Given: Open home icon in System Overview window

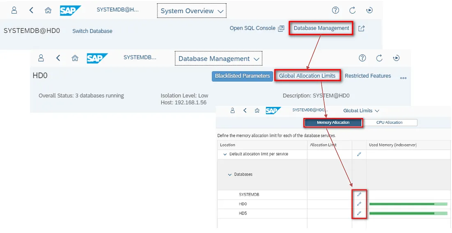Looking at the screenshot, I should click(x=48, y=10).
